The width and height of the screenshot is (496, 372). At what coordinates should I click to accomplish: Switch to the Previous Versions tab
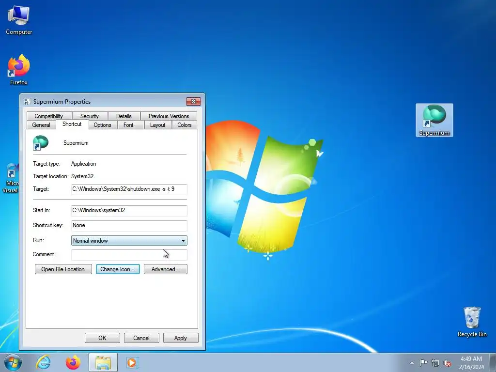click(x=169, y=116)
